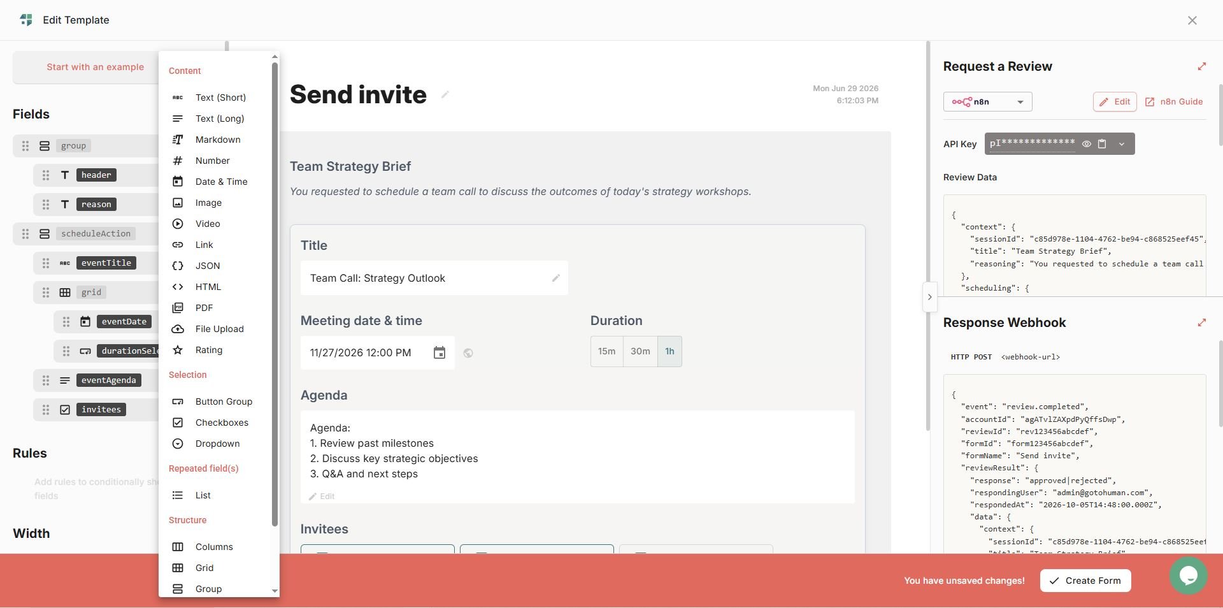Click the Agenda text area
1223x608 pixels.
click(577, 457)
